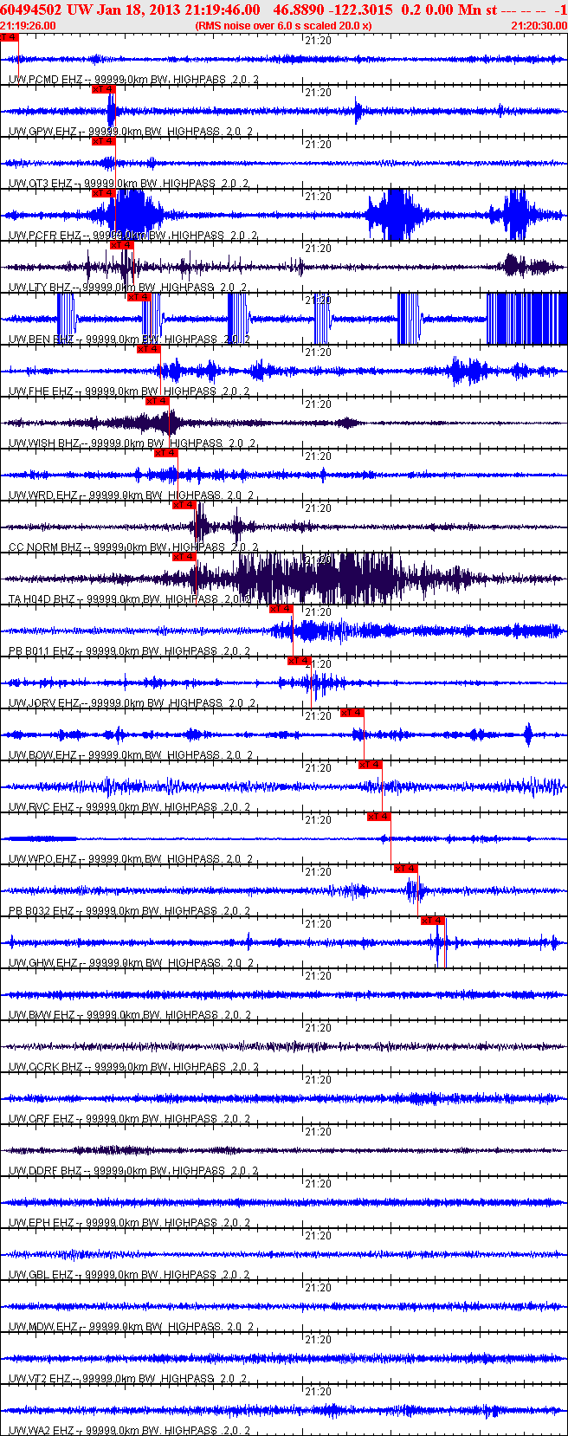Viewport: 568px width, 1436px height.
Task: Select the red arrival marker on PB.B011 trace
Action: coord(281,609)
